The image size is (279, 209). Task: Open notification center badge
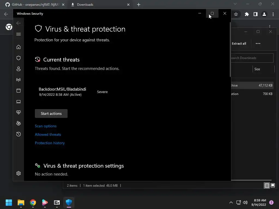(x=271, y=202)
